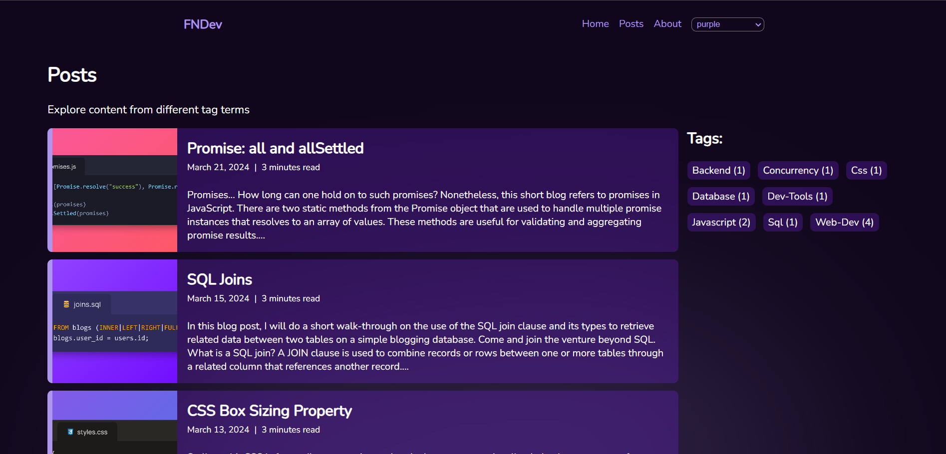Select the Concurrency tag

[798, 171]
